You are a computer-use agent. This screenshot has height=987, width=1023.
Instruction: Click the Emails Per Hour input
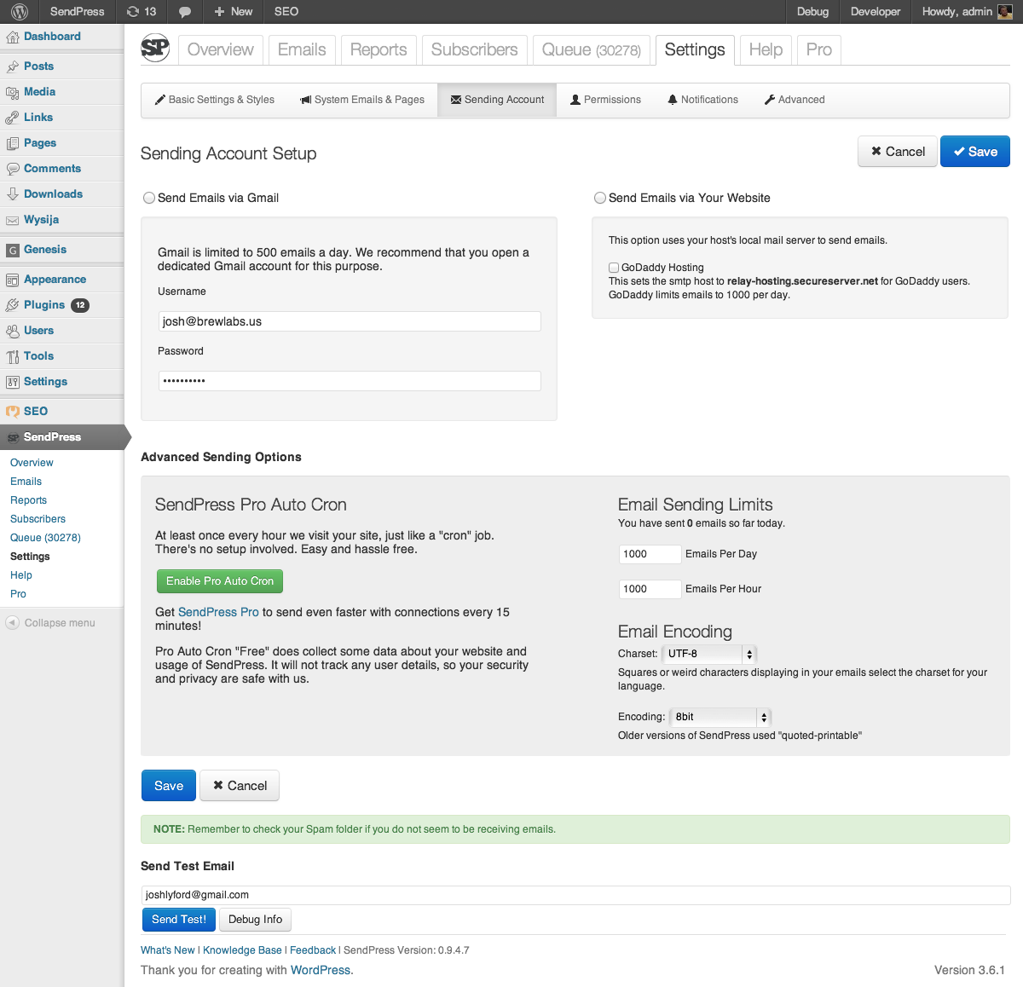(650, 589)
